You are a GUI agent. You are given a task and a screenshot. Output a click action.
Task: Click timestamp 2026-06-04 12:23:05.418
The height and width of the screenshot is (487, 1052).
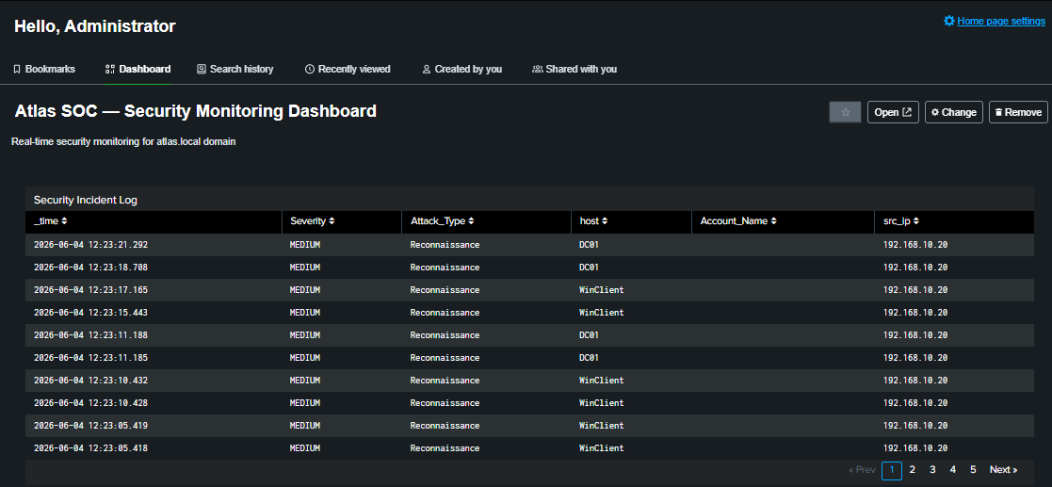coord(90,448)
